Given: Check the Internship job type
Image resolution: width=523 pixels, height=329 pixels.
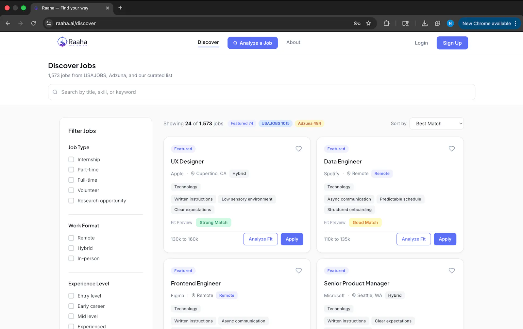Looking at the screenshot, I should coord(71,159).
